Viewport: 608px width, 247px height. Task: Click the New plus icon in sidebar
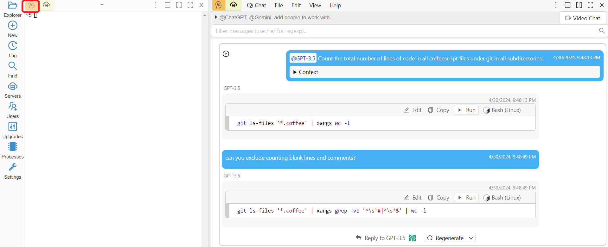(12, 26)
